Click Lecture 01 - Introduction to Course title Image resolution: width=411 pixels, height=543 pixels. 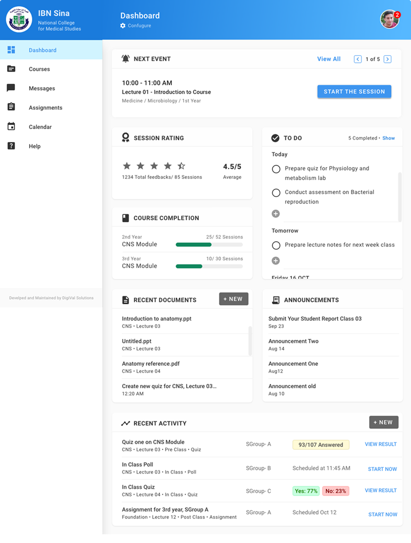(166, 92)
